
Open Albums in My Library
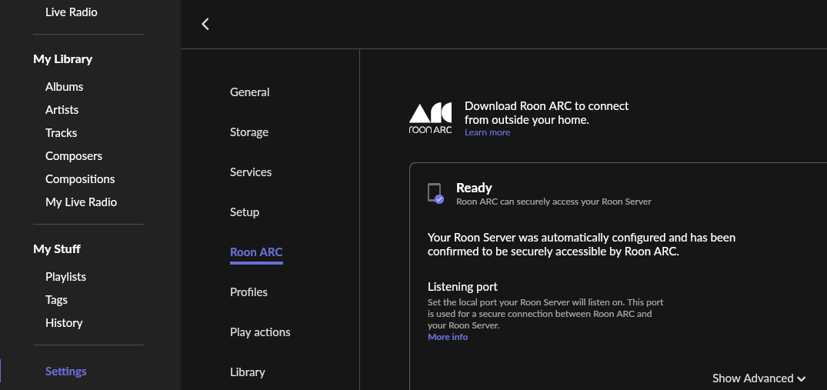click(65, 86)
